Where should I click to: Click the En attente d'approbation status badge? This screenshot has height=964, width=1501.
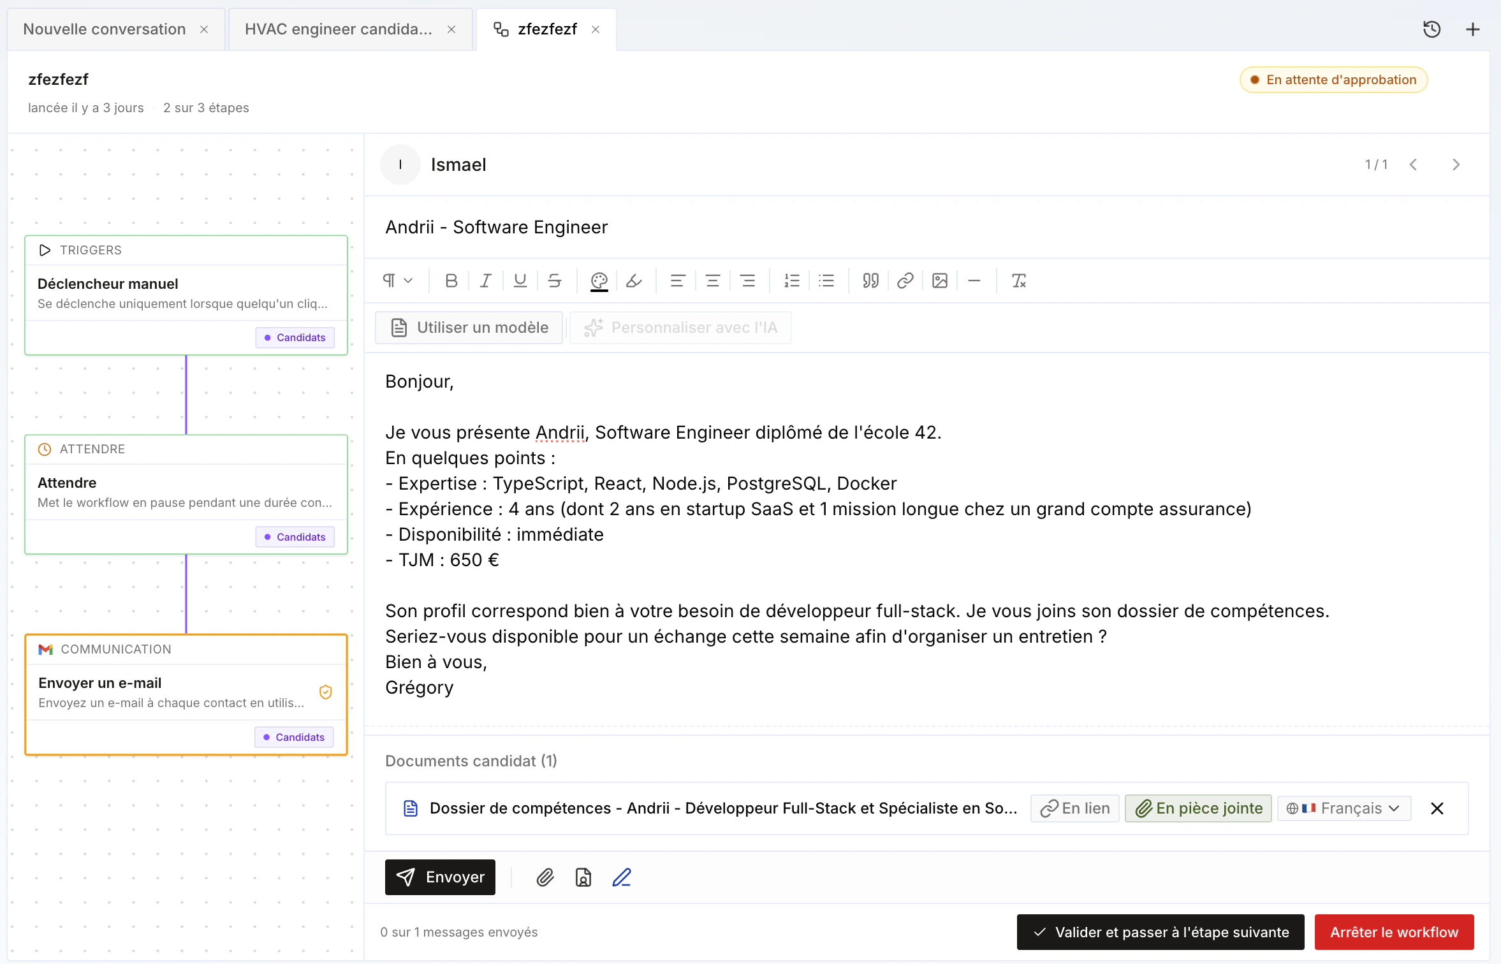pyautogui.click(x=1333, y=80)
